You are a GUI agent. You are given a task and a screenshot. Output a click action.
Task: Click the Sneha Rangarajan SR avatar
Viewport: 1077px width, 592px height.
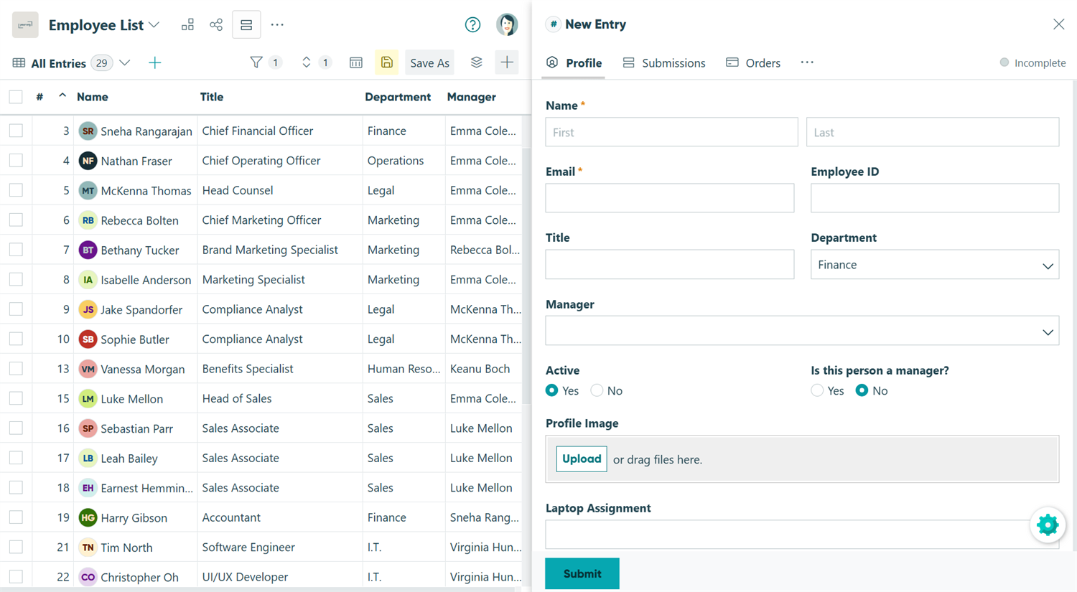(x=88, y=131)
